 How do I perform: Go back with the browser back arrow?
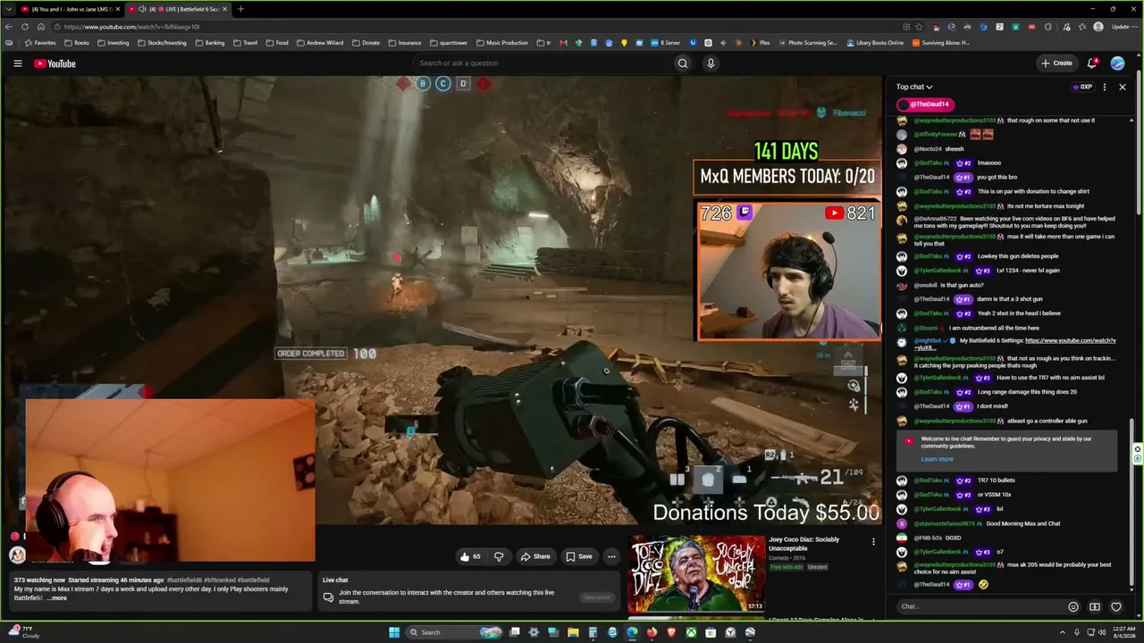pyautogui.click(x=10, y=27)
